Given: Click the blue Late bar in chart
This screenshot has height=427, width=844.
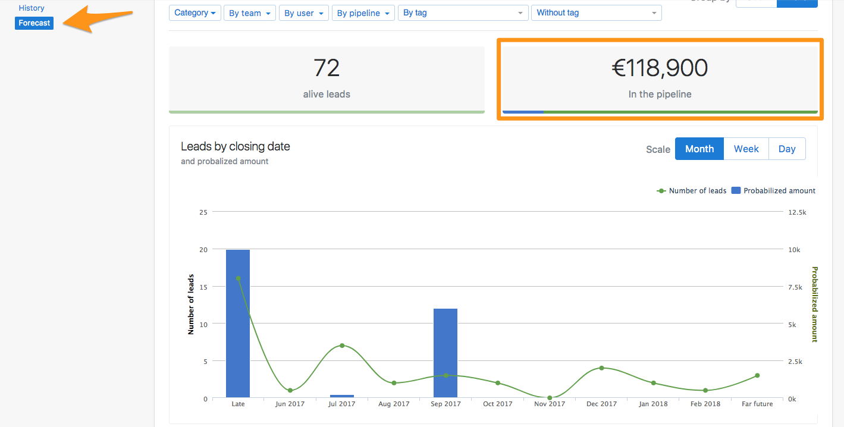Looking at the screenshot, I should [238, 324].
